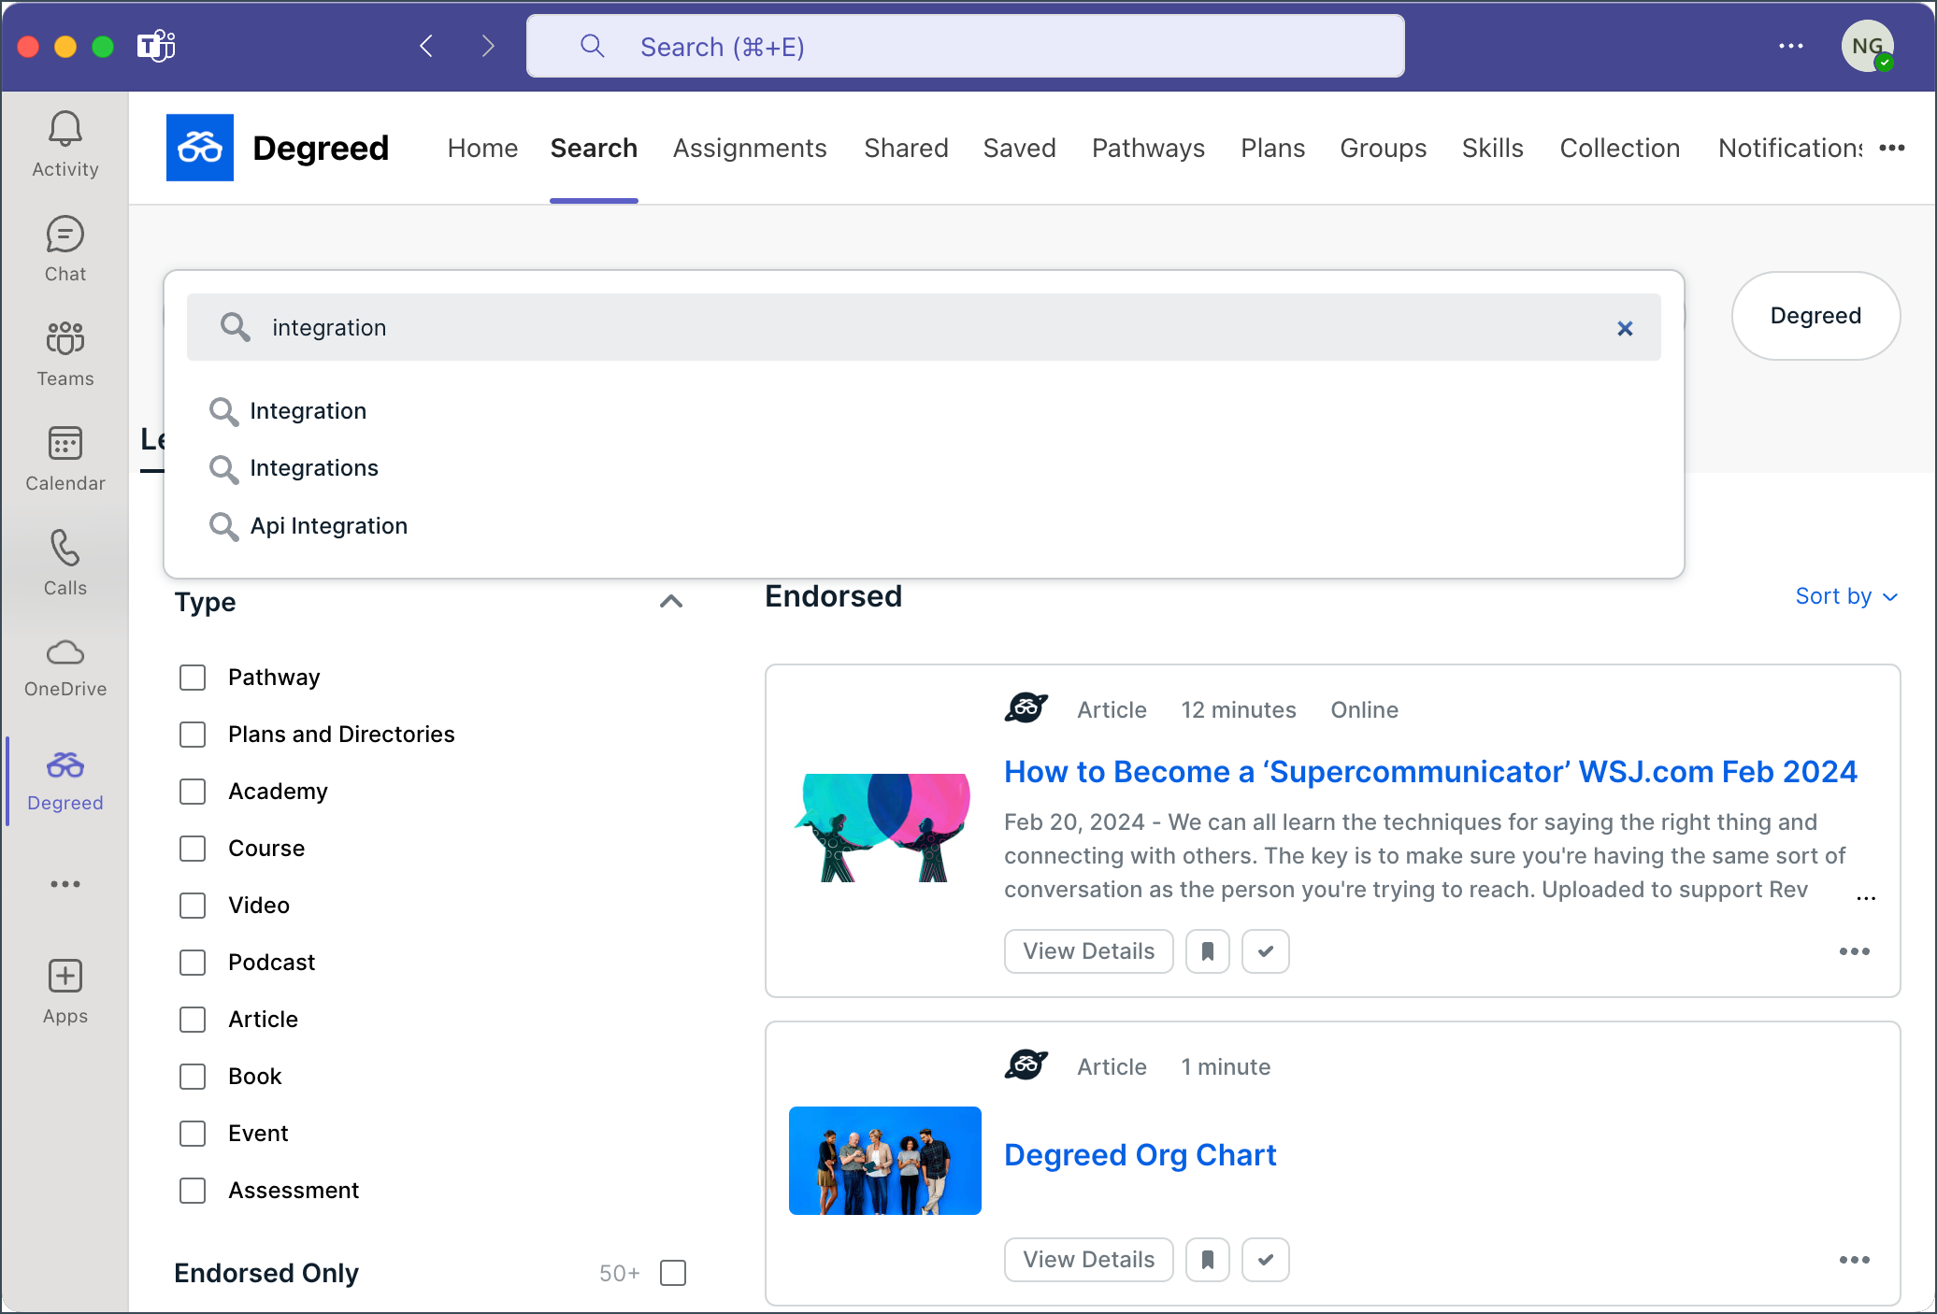Viewport: 1937px width, 1314px height.
Task: Select the Degreed app in sidebar
Action: click(65, 781)
